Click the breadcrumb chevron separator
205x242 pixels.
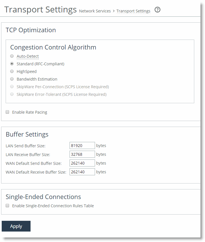tap(114, 11)
